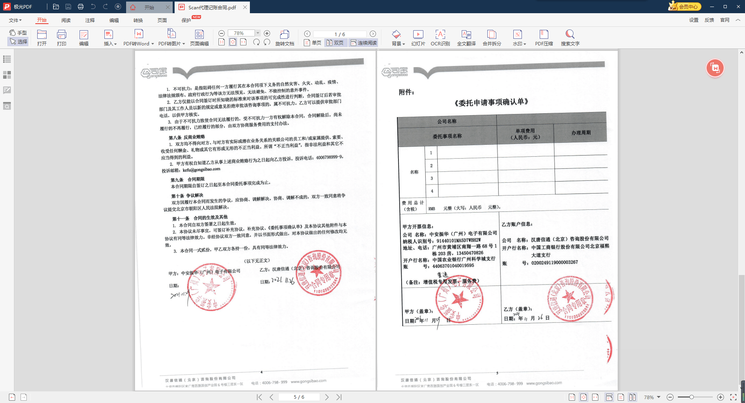The width and height of the screenshot is (745, 403).
Task: Switch to the 注释 ribbon tab
Action: 90,20
